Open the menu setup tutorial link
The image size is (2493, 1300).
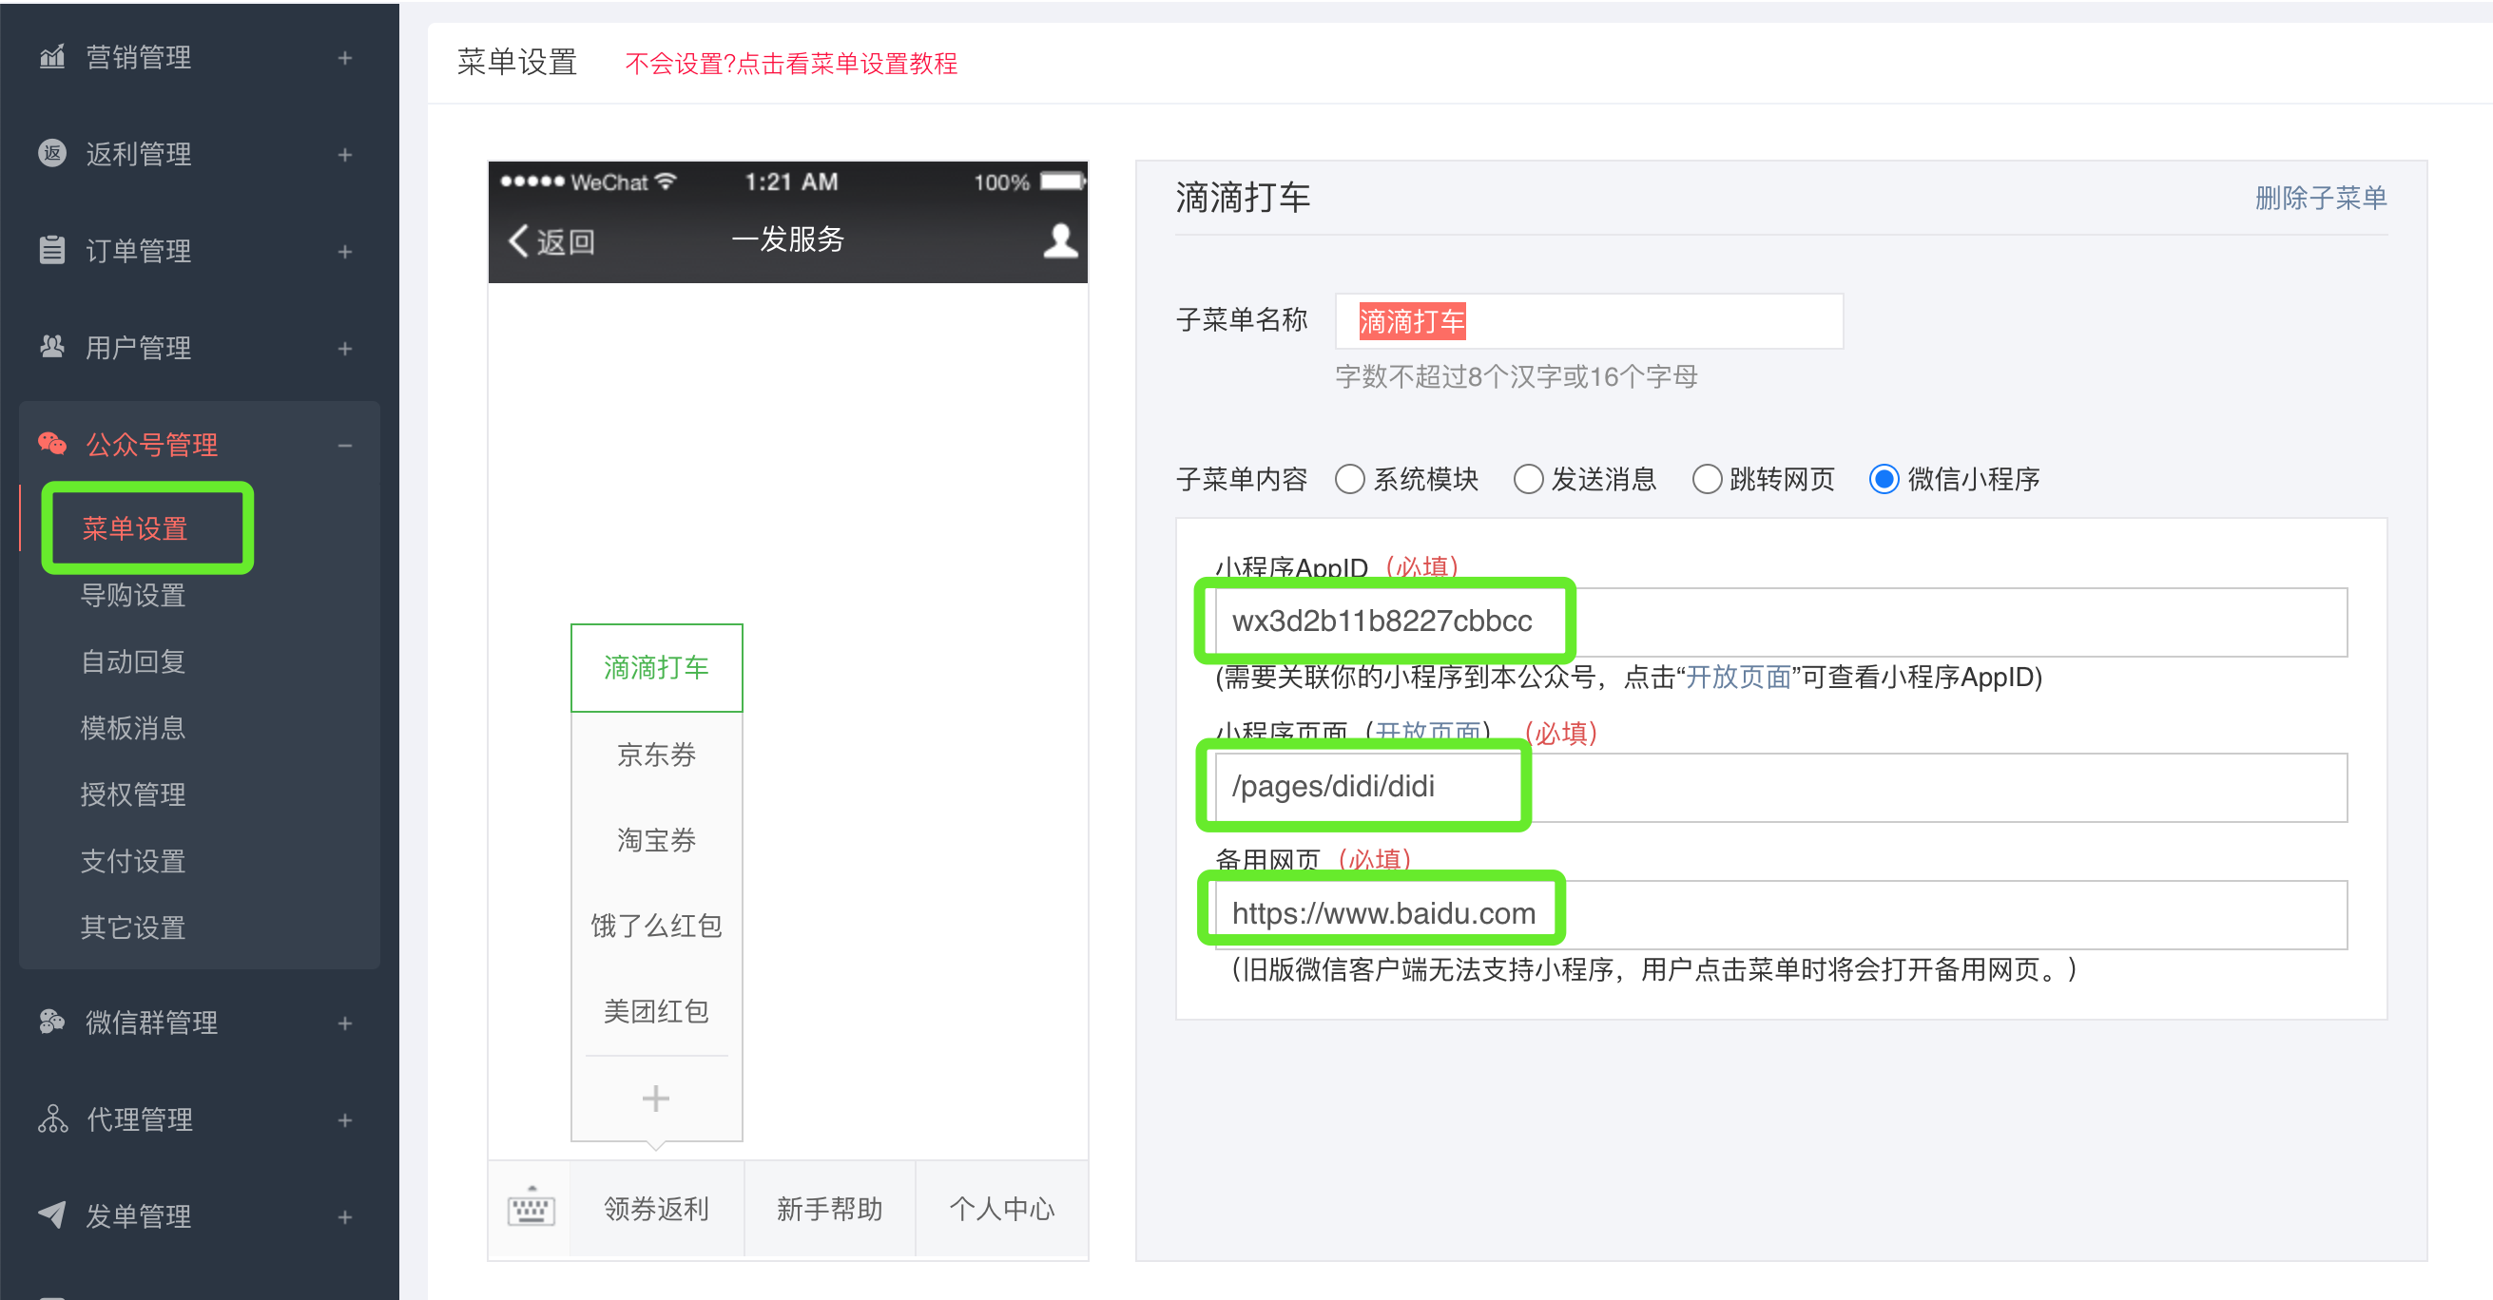[x=791, y=64]
